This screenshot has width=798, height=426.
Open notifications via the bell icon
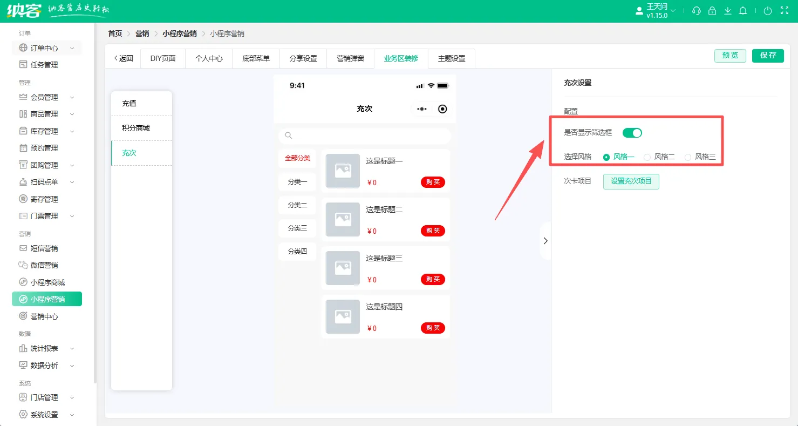(x=744, y=11)
